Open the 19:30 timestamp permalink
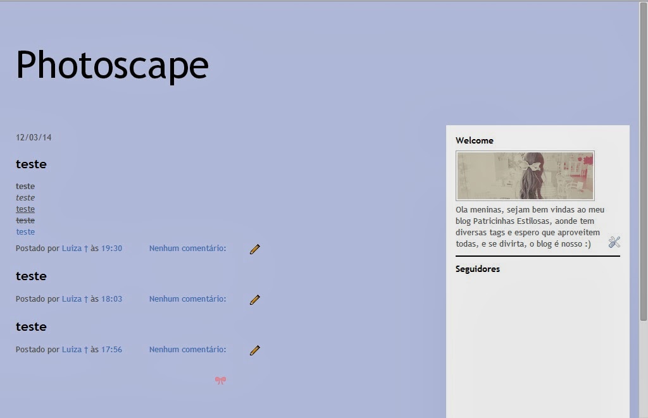The image size is (648, 418). (111, 249)
